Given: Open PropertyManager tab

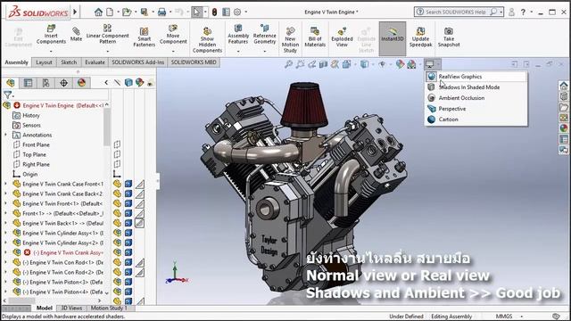Looking at the screenshot, I should click(x=28, y=83).
